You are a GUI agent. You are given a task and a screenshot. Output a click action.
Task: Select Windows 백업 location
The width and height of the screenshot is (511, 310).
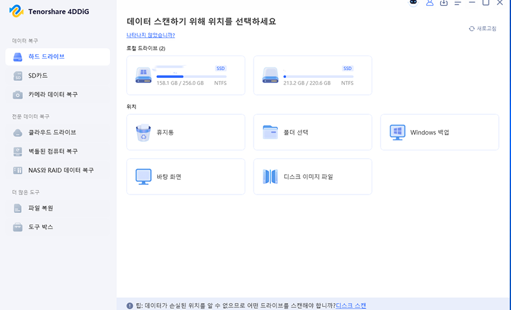439,133
